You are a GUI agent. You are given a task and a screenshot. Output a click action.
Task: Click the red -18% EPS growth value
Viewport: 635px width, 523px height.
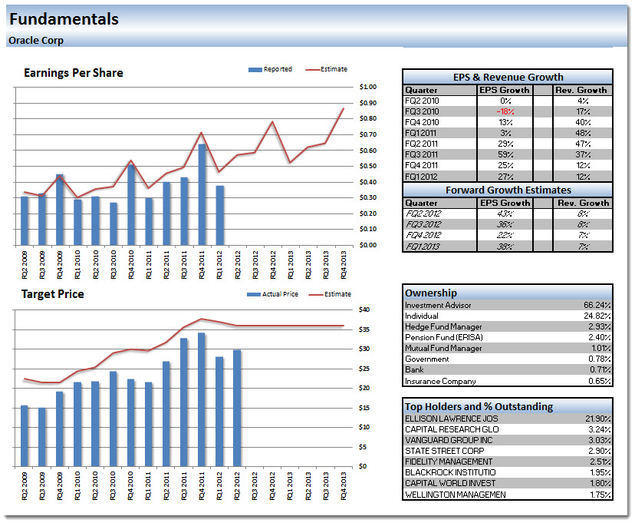tap(505, 112)
